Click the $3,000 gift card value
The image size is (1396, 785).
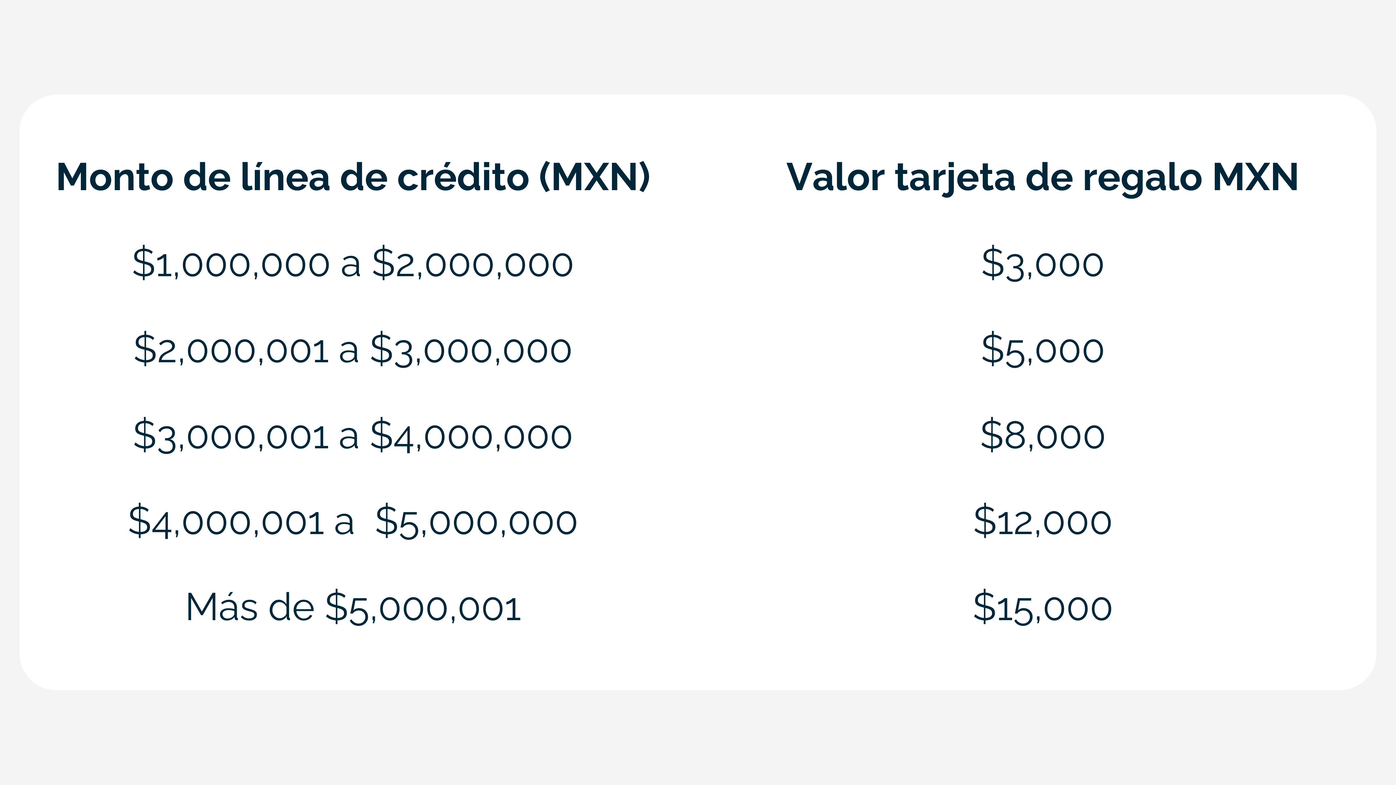(x=1042, y=263)
